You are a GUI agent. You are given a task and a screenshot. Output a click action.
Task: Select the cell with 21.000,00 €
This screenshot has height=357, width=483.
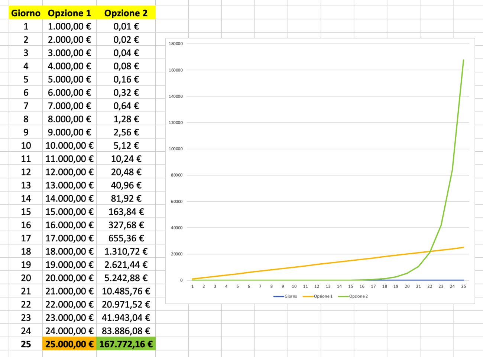69,291
